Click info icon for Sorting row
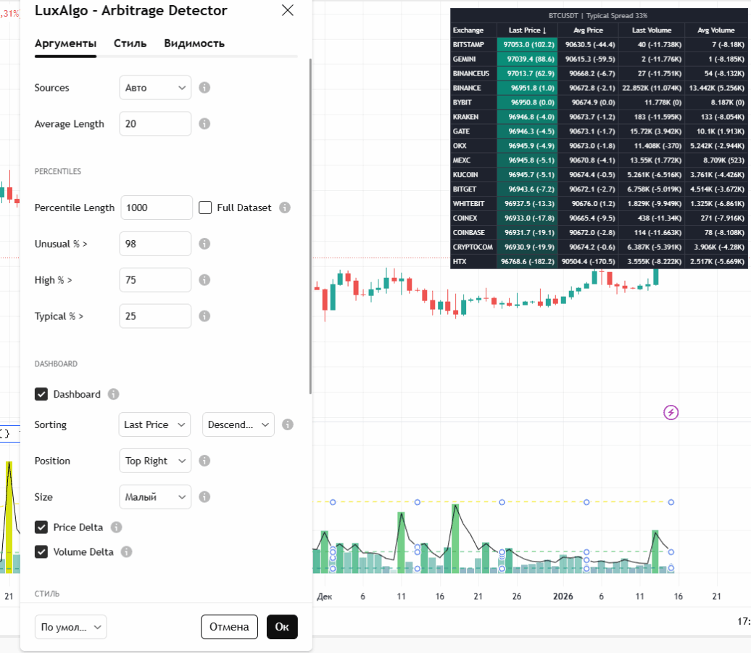Image resolution: width=751 pixels, height=653 pixels. (287, 424)
